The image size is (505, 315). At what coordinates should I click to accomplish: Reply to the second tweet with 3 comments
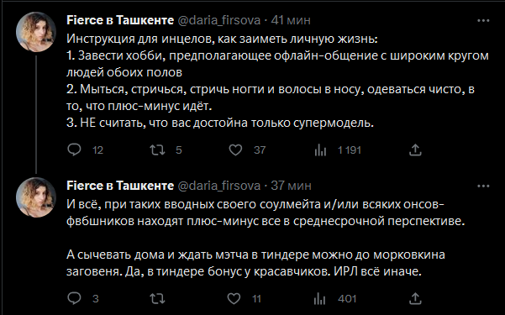tap(75, 298)
